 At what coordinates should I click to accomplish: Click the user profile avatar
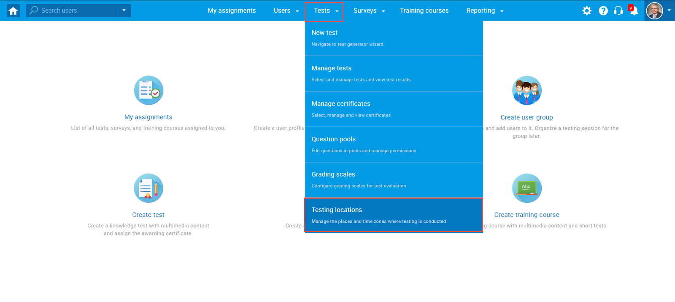click(x=654, y=11)
